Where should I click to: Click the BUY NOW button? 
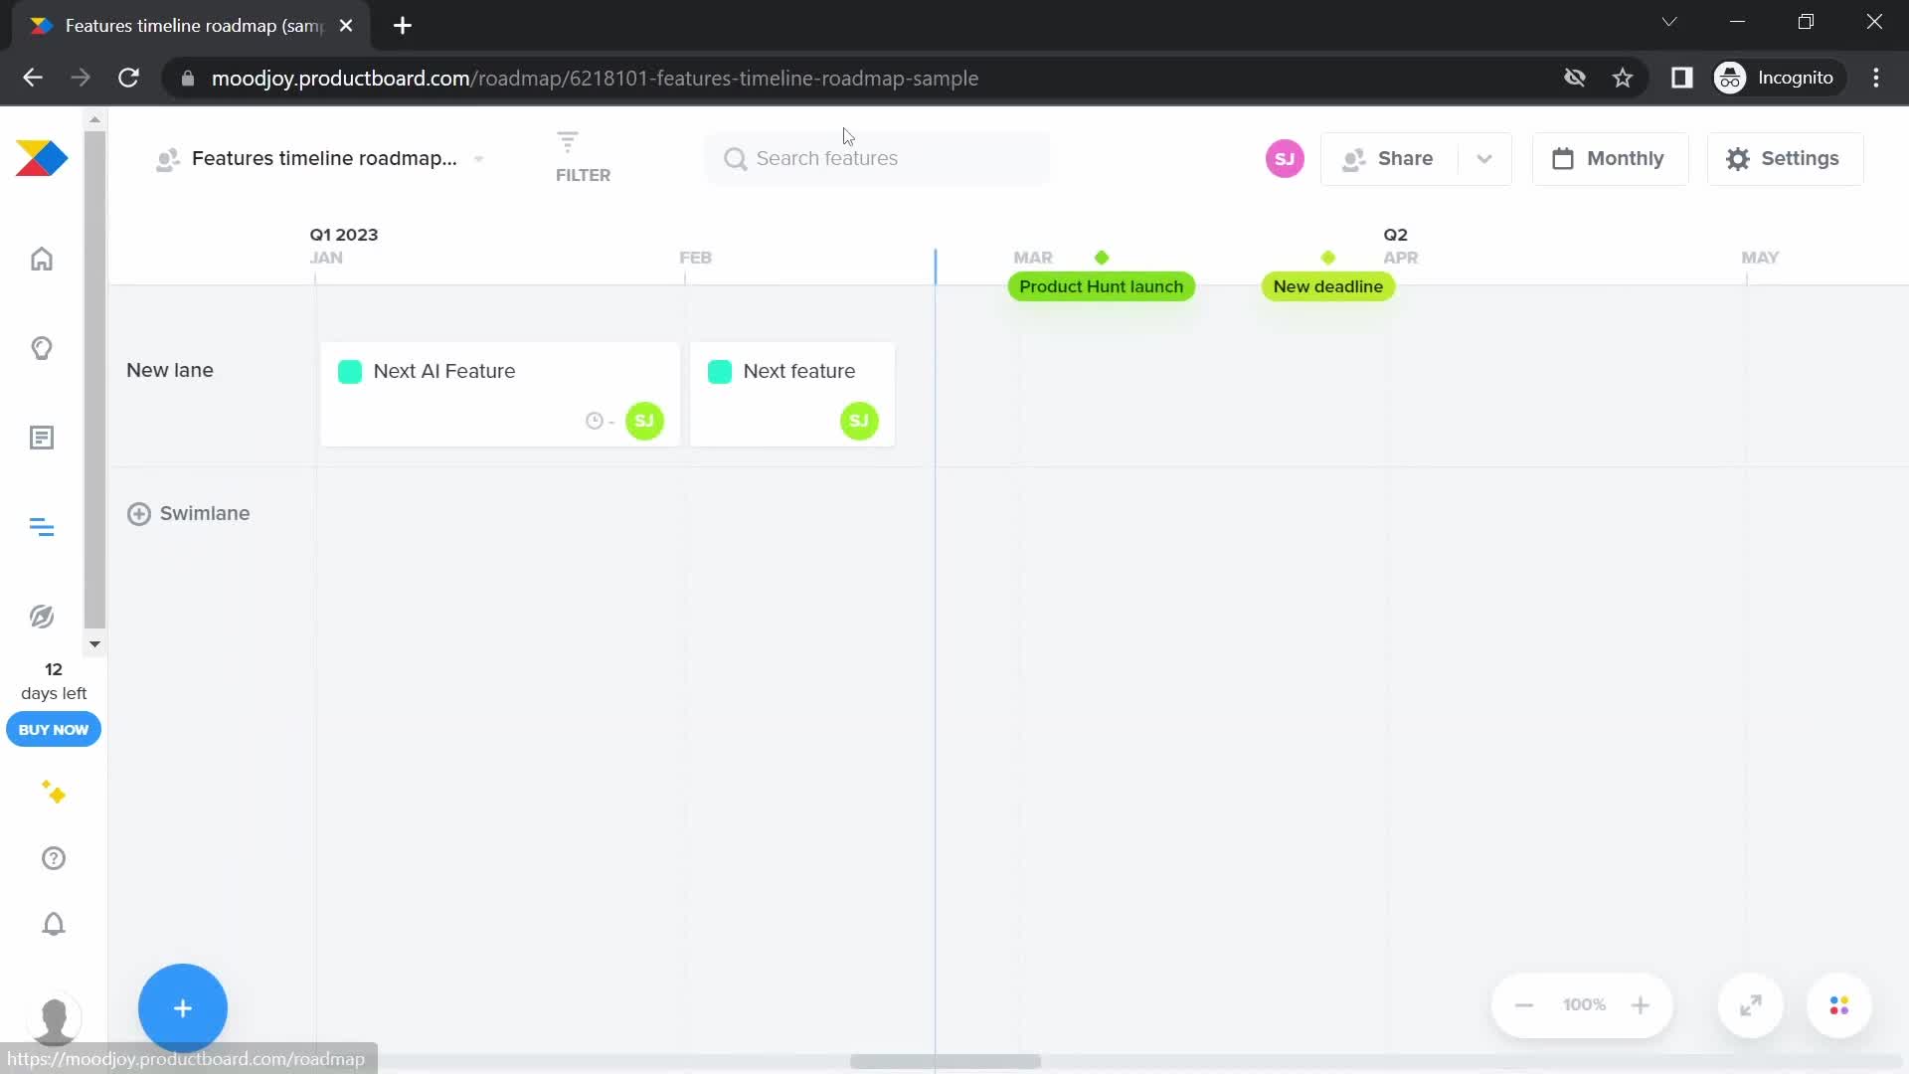pyautogui.click(x=53, y=729)
